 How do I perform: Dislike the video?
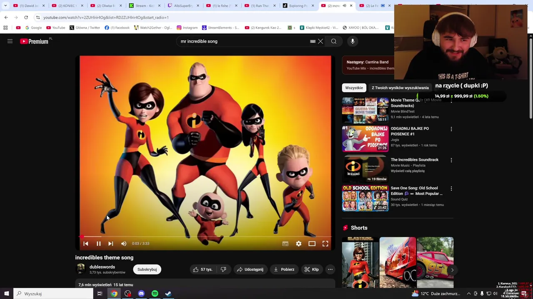click(x=223, y=270)
